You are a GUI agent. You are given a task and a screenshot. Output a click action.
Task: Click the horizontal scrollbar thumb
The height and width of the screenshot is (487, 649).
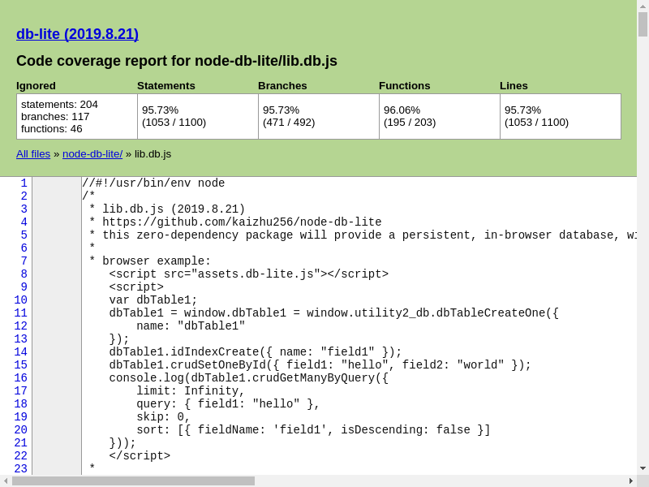(133, 481)
